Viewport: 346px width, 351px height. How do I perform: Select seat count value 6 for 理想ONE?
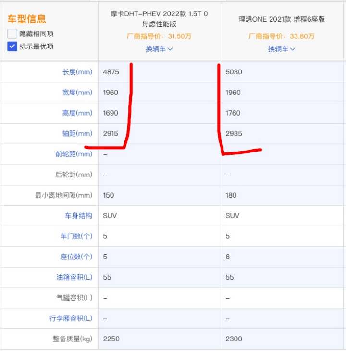pos(227,257)
